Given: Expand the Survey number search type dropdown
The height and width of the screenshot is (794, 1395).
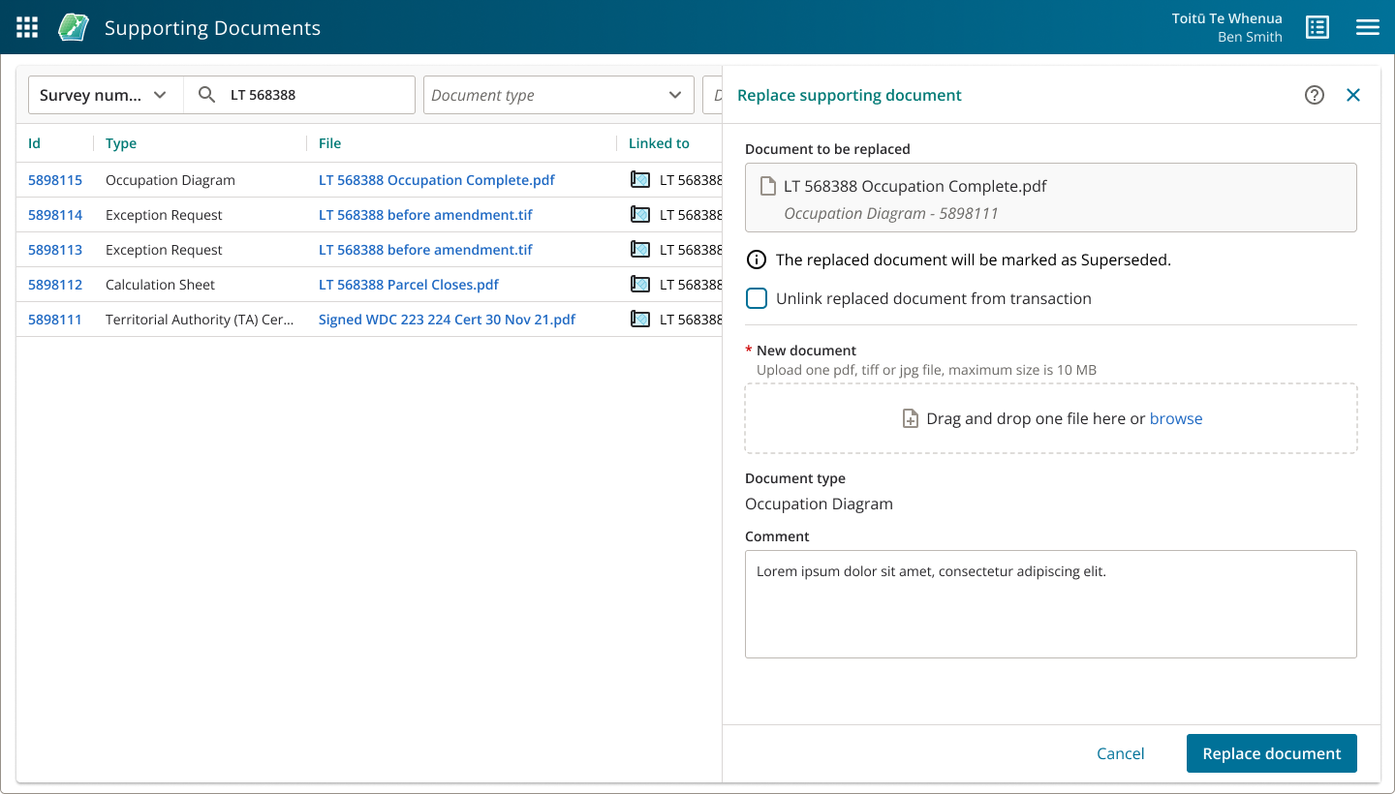Looking at the screenshot, I should click(x=106, y=95).
